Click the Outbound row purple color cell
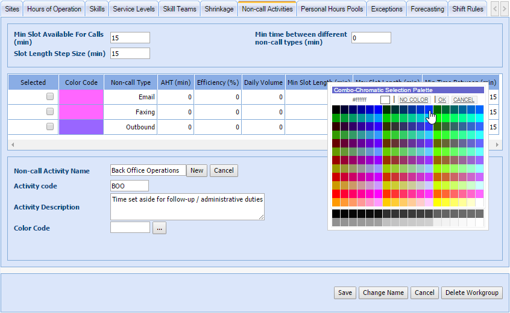510x313 pixels. tap(81, 127)
